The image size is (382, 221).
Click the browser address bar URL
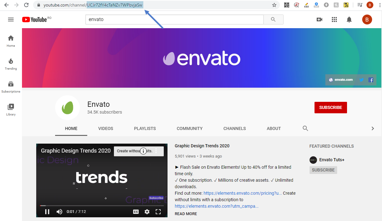tap(93, 5)
